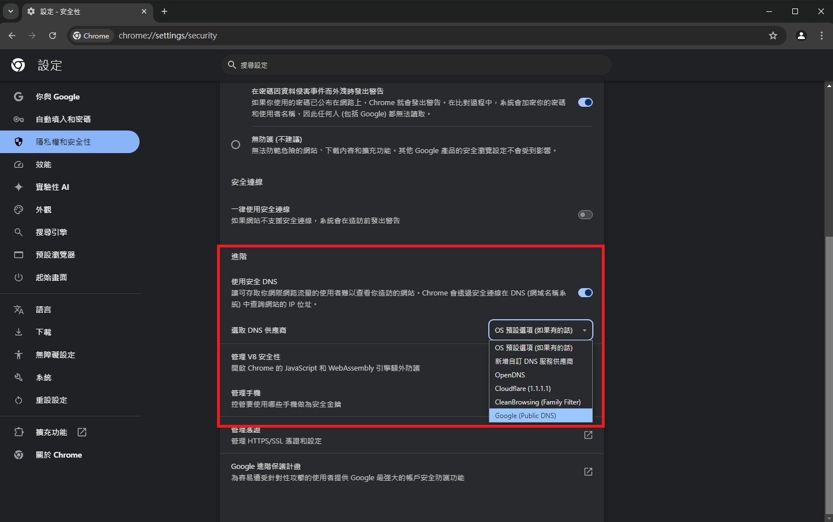Collapse the 選取 DNS 供應商 dropdown
833x522 pixels.
click(x=540, y=330)
